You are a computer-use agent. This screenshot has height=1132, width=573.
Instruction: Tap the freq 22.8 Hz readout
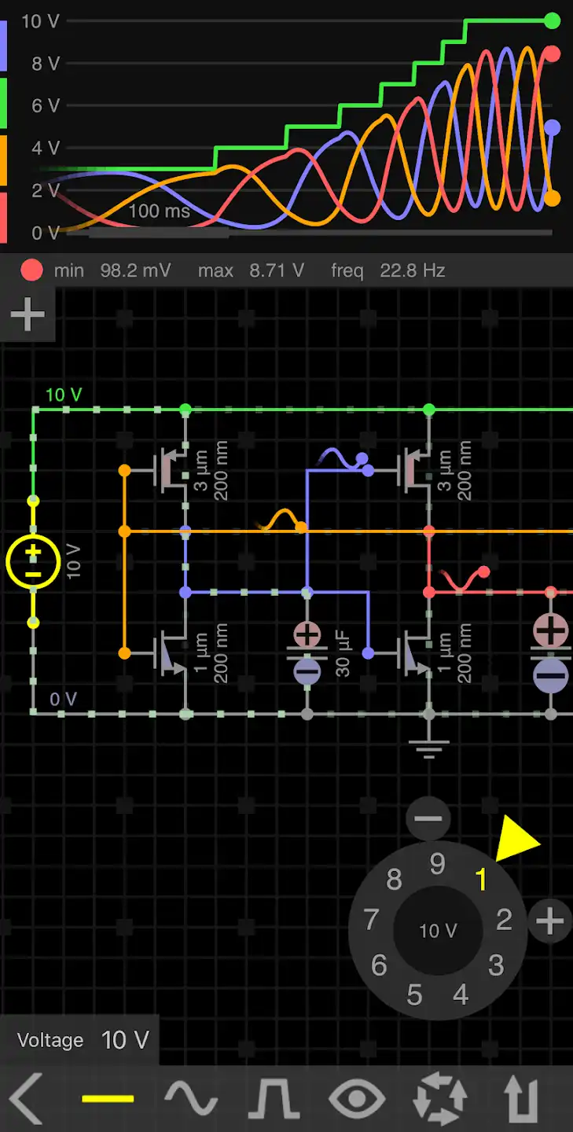[388, 271]
